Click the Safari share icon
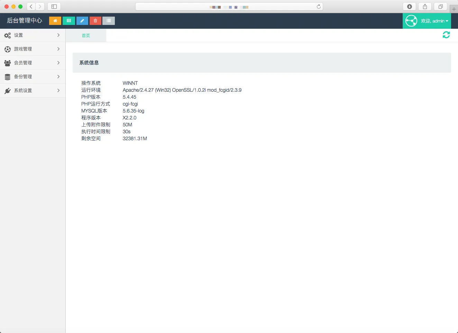Screen dimensions: 458x333 point(425,7)
